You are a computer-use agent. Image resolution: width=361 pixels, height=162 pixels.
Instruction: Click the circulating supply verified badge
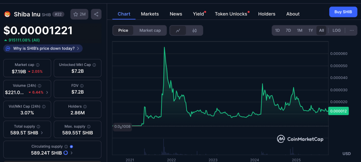72,147
